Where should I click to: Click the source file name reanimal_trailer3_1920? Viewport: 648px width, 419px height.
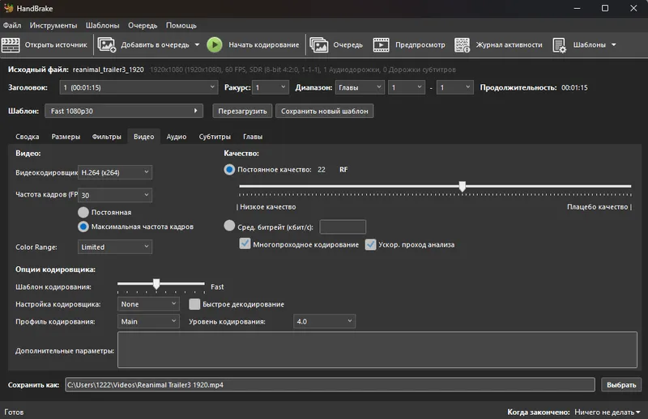(109, 70)
